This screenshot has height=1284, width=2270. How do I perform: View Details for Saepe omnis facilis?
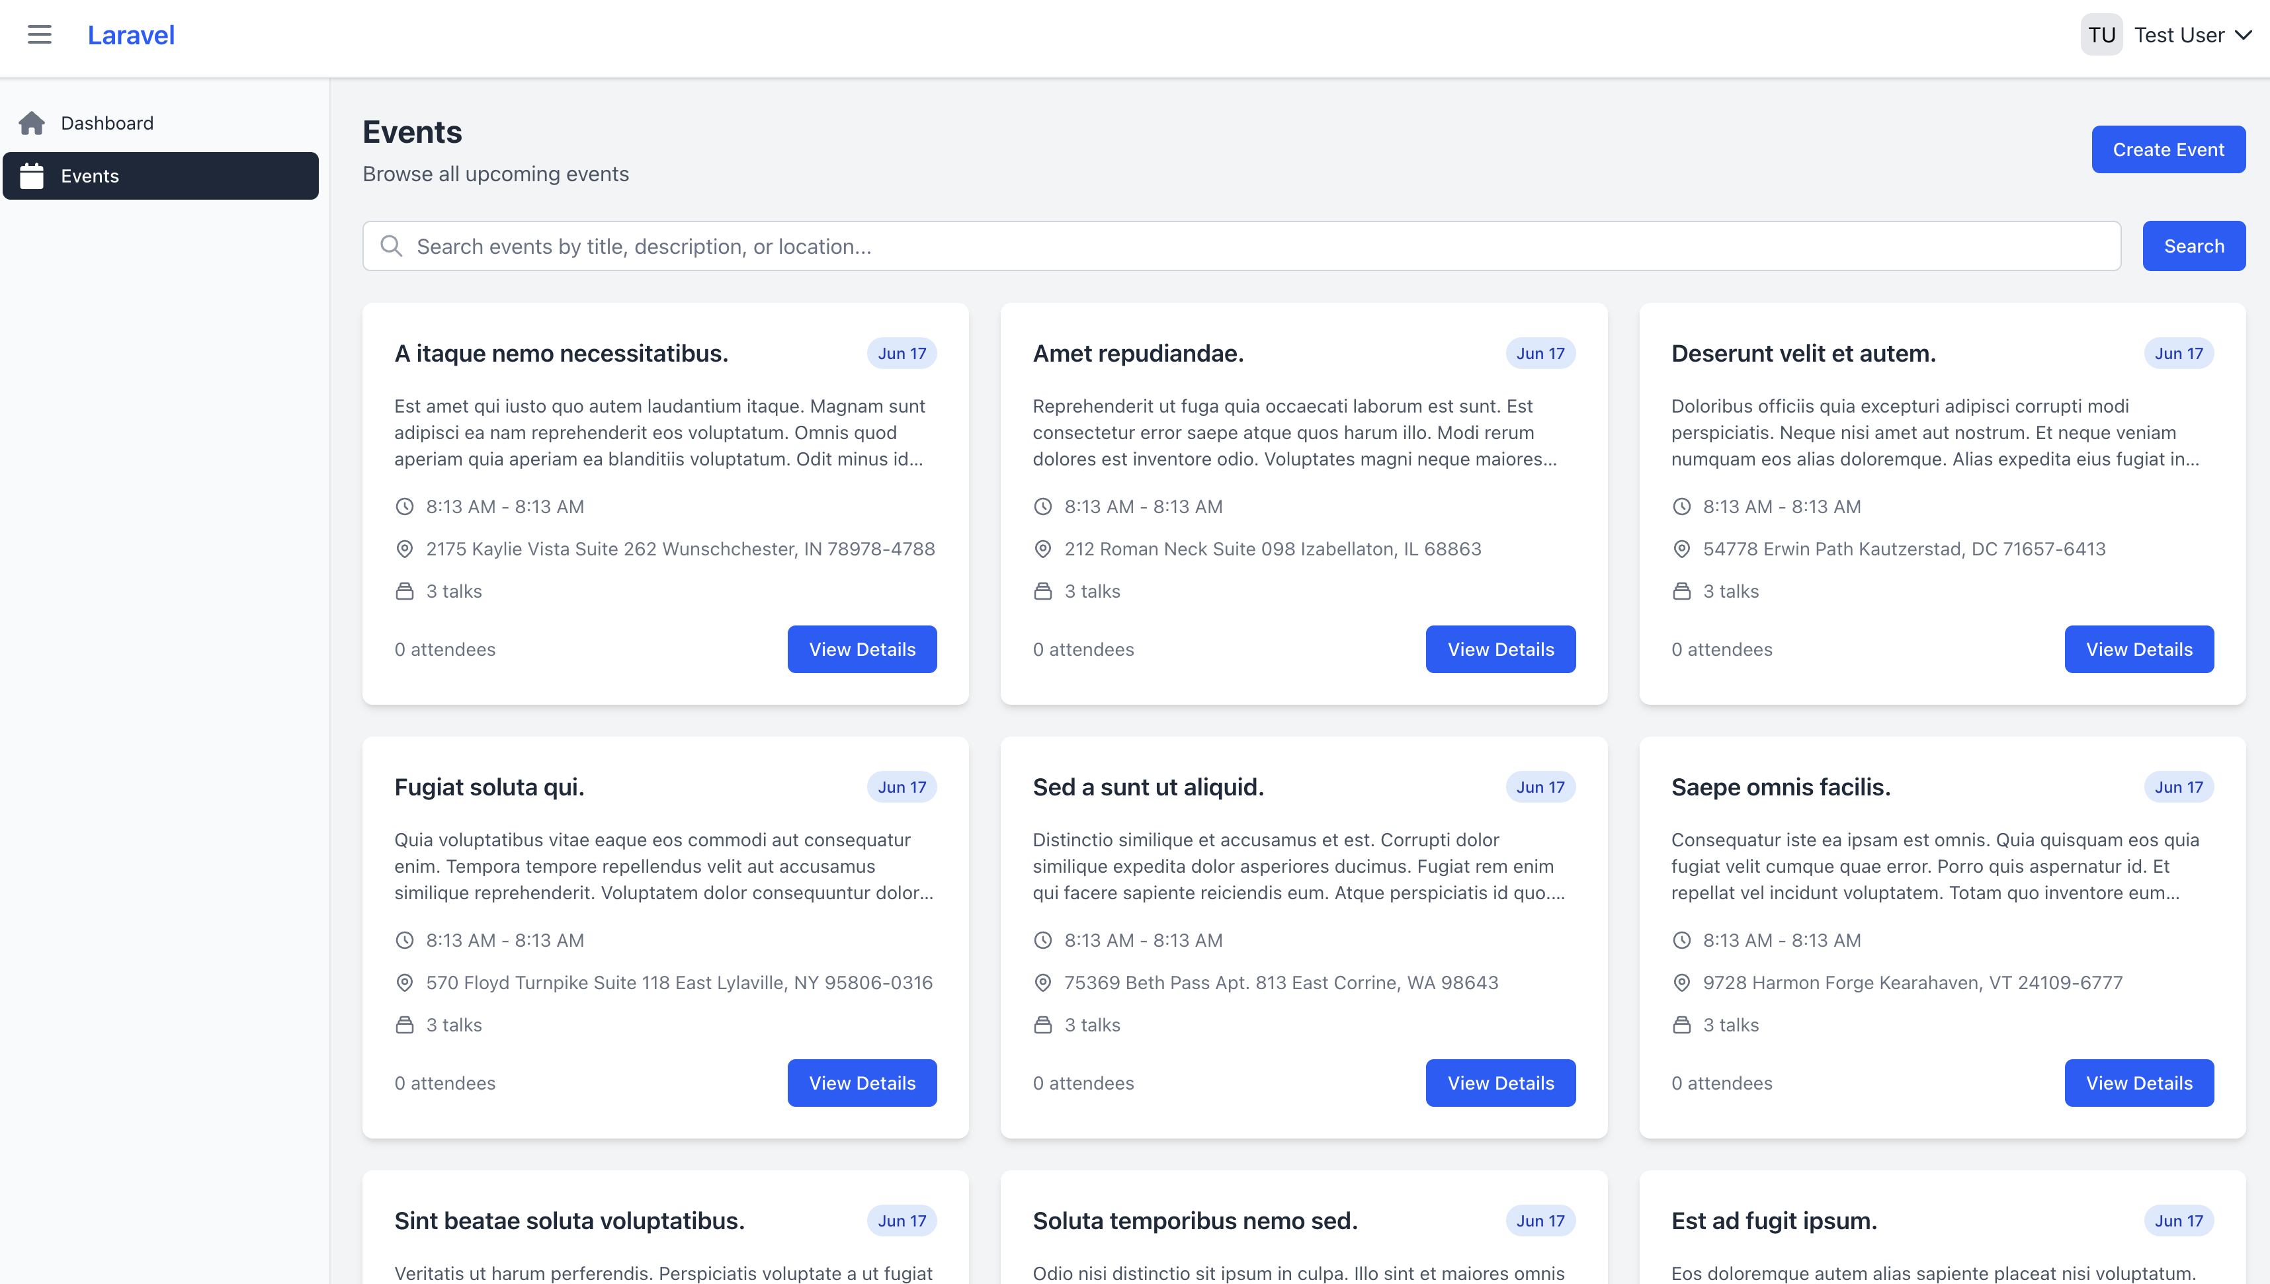pos(2140,1083)
